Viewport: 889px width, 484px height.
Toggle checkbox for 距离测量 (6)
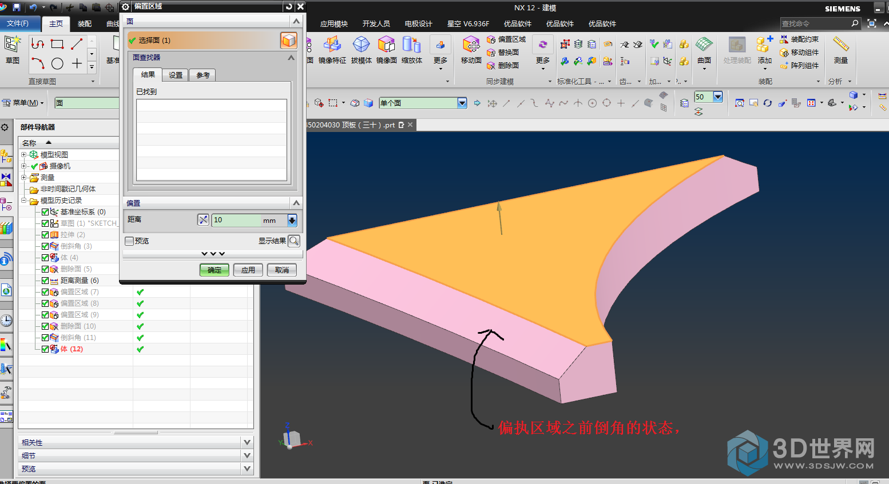pos(45,281)
